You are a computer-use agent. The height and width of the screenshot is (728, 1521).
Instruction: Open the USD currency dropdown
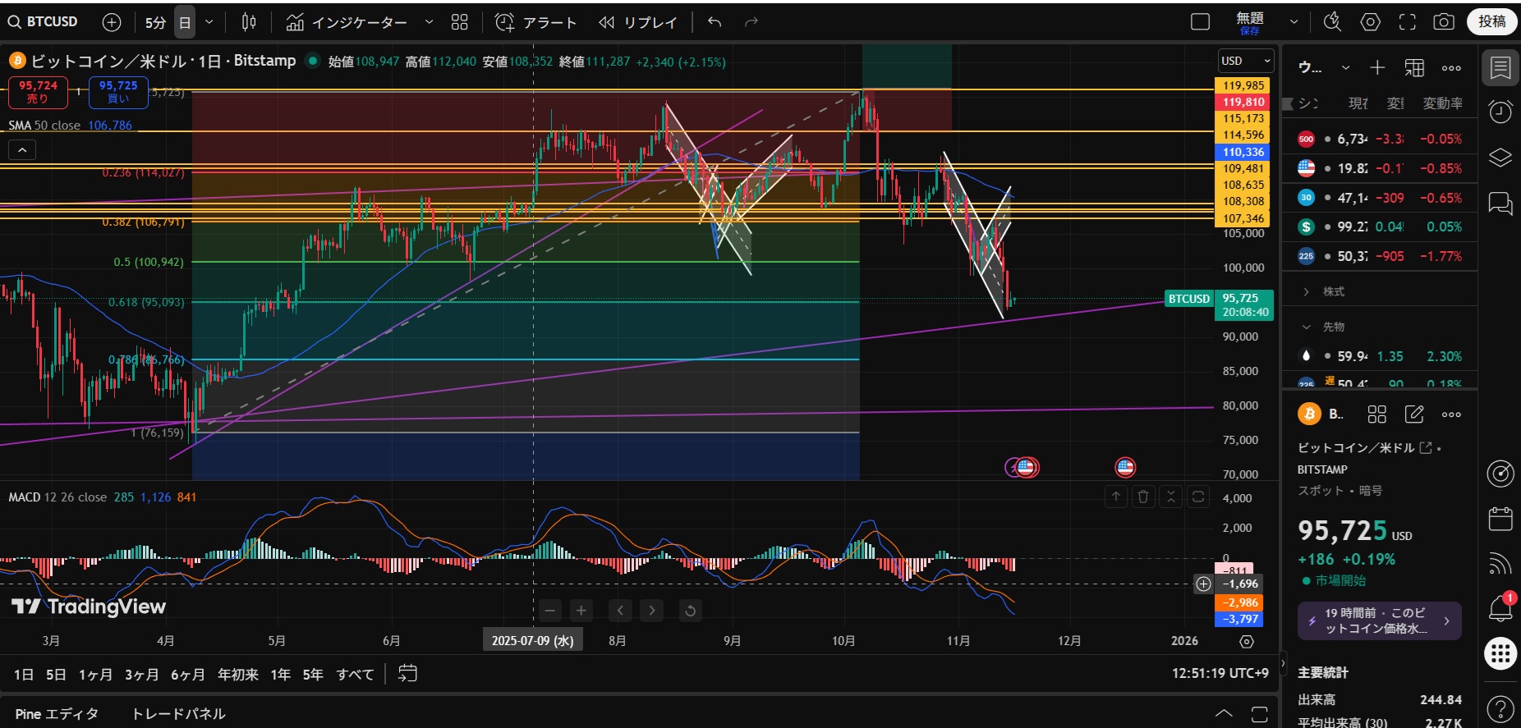[1244, 61]
